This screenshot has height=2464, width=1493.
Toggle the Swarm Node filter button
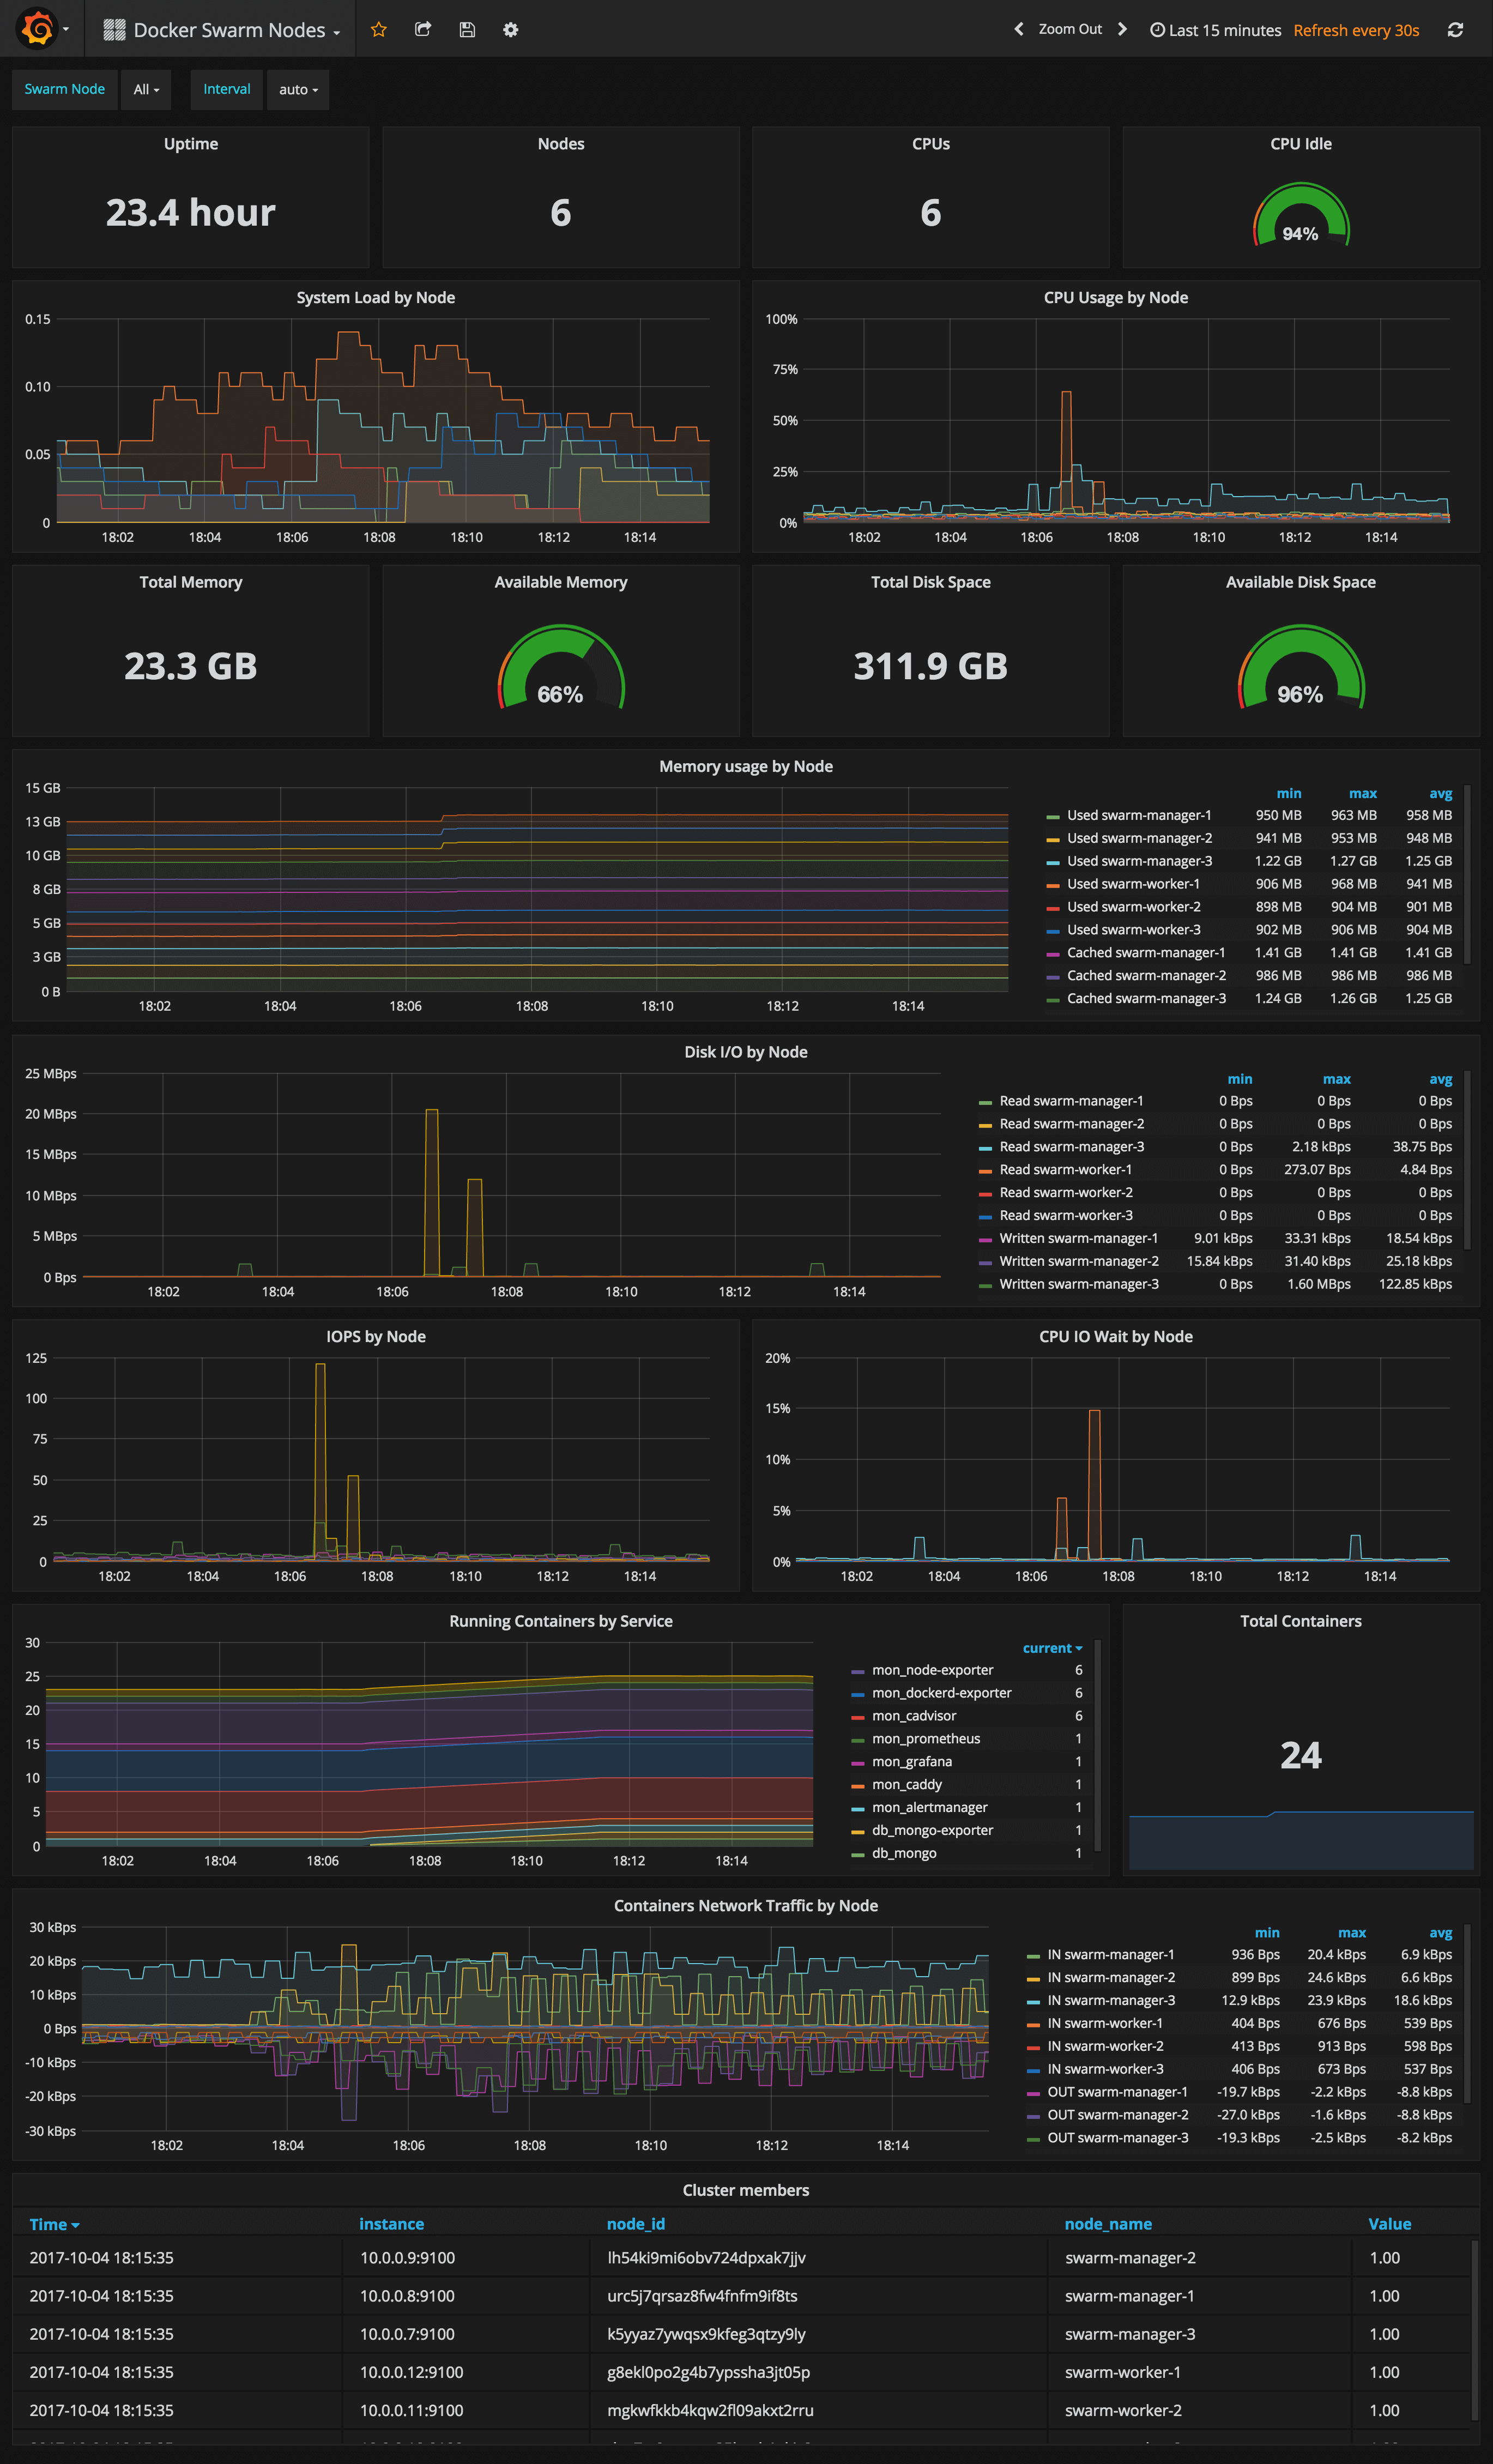(63, 88)
